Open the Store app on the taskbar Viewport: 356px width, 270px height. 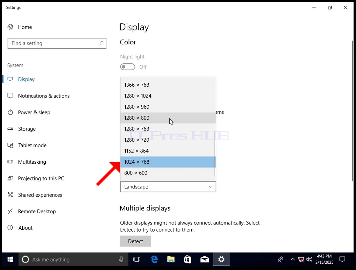[187, 259]
